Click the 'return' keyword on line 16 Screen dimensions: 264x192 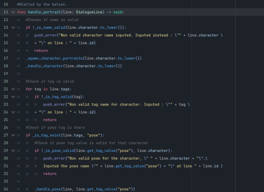(x=41, y=51)
